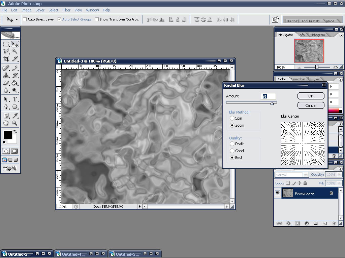Pick the Paint Bucket tool
The image size is (345, 258).
point(15,83)
